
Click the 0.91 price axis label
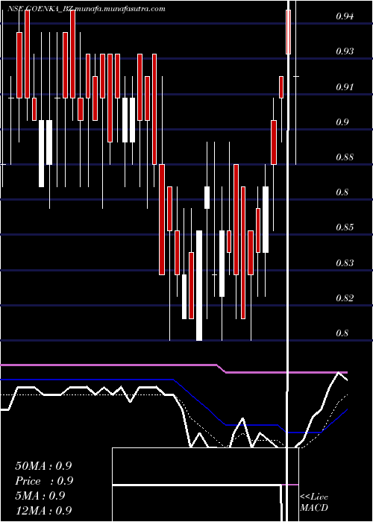(345, 87)
